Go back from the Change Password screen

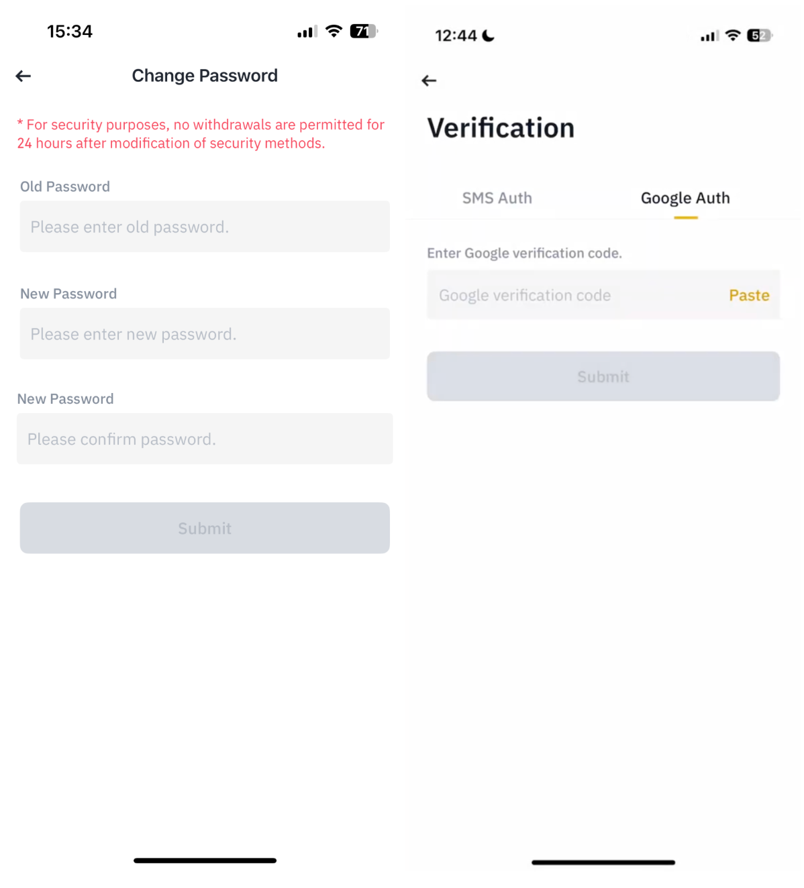(23, 76)
